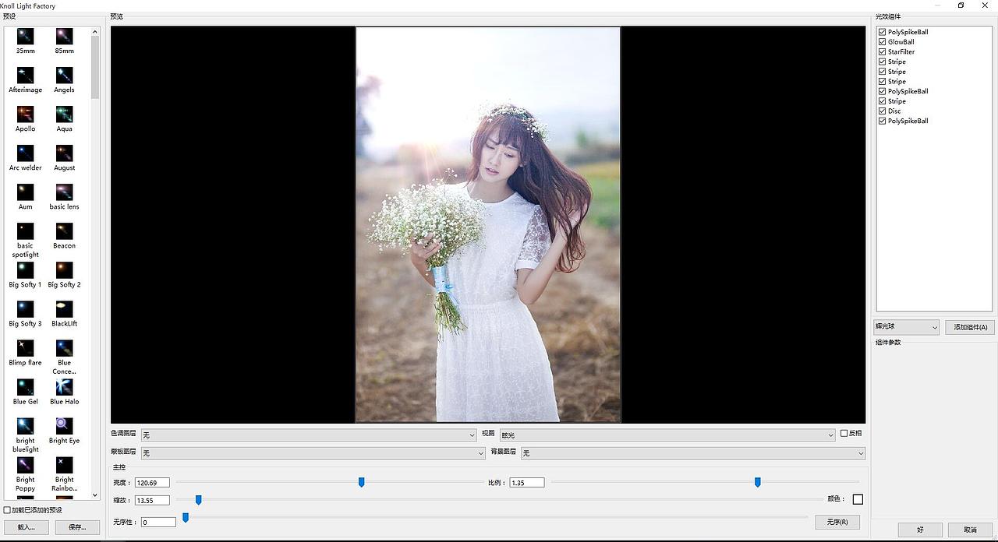Select the Blimp flare preset
998x542 pixels.
click(x=25, y=347)
